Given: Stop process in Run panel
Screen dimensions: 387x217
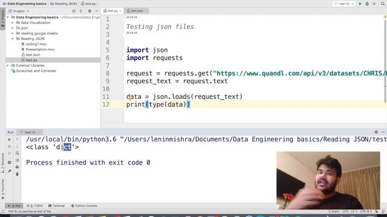Looking at the screenshot, I should click(x=10, y=146).
